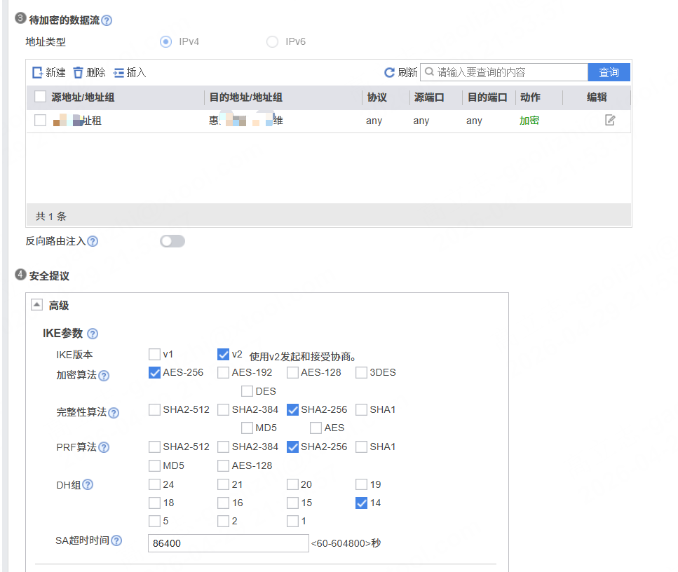This screenshot has width=678, height=572.
Task: Click the 插入 (insert) icon
Action: click(x=118, y=72)
